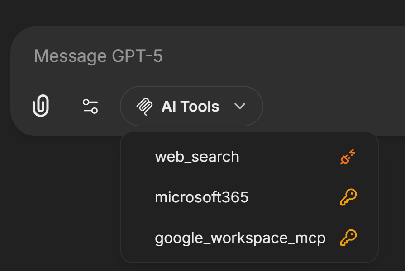This screenshot has width=405, height=271.
Task: Click the AI Tools text label
Action: pyautogui.click(x=190, y=107)
